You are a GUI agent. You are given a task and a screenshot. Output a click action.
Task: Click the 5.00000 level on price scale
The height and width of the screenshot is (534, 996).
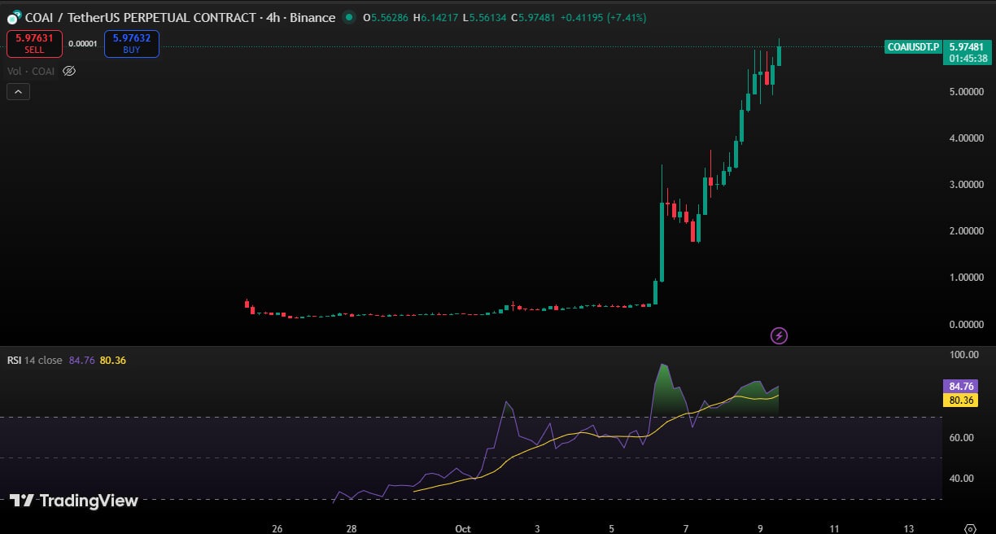point(965,92)
